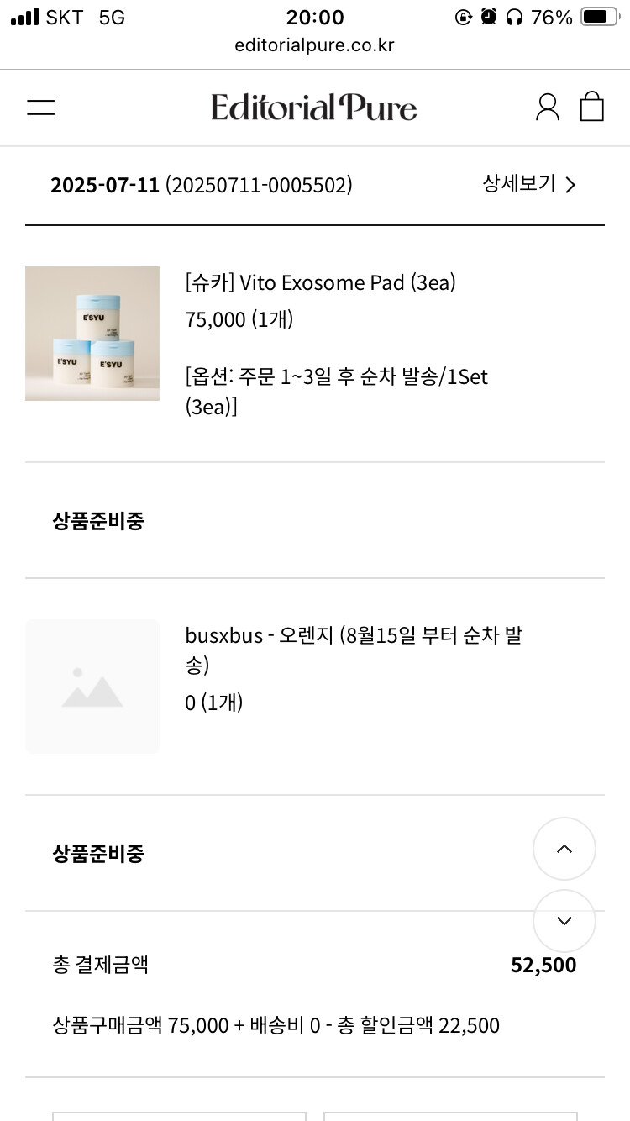
Task: Go to home via Editorial Pure logo
Action: pos(314,108)
